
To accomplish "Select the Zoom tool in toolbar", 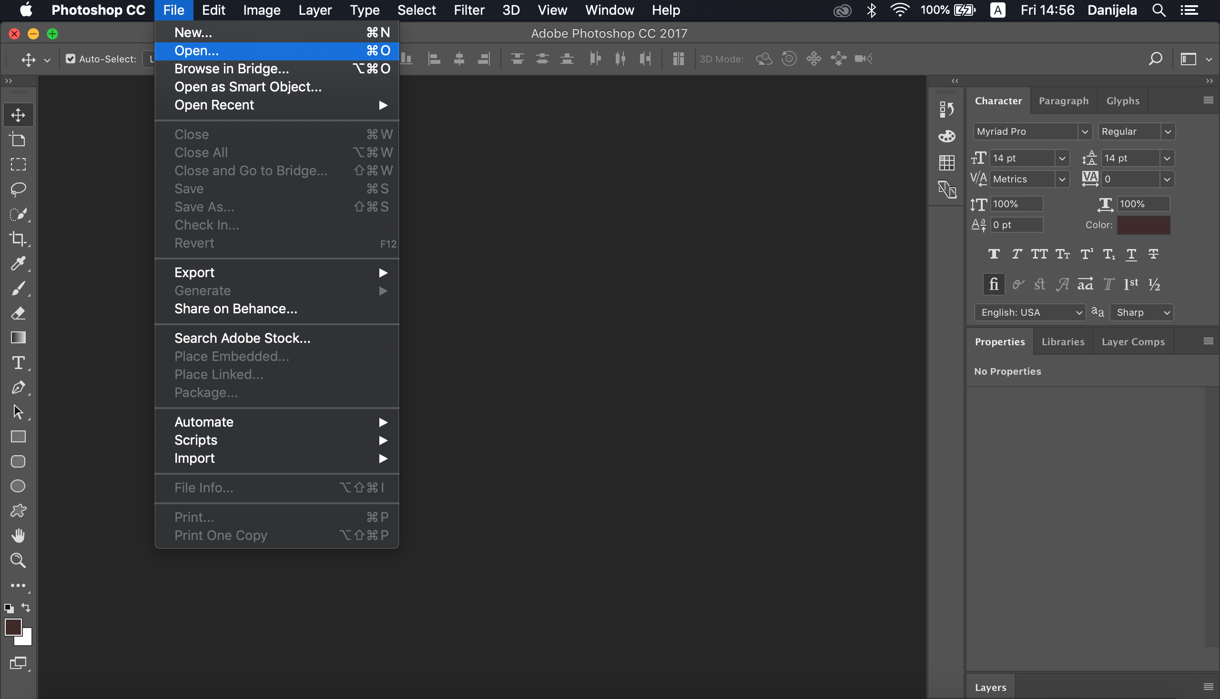I will coord(18,560).
